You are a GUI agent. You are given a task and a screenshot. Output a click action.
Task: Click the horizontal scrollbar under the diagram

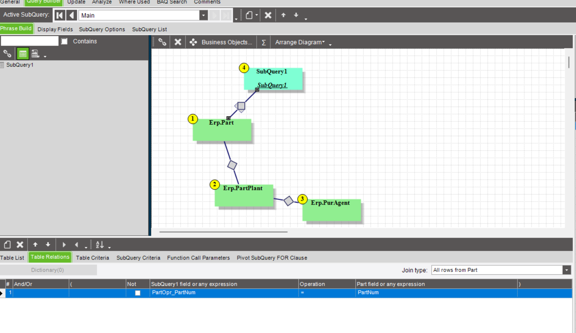(223, 232)
